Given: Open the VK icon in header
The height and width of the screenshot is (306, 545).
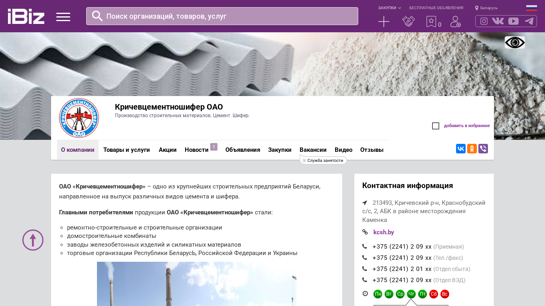Looking at the screenshot, I should (498, 21).
